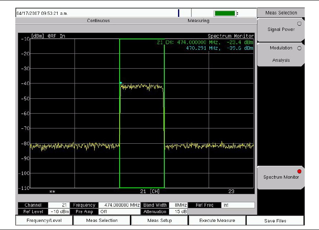
Task: Open the Pre Amp Off setting
Action: pos(119,212)
